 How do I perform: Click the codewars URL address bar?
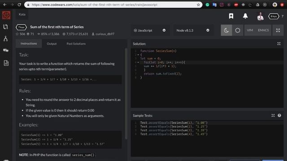pyautogui.click(x=113, y=5)
